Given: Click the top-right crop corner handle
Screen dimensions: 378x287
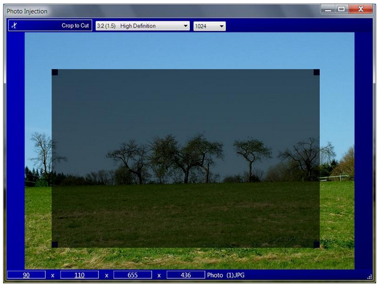Looking at the screenshot, I should [316, 72].
